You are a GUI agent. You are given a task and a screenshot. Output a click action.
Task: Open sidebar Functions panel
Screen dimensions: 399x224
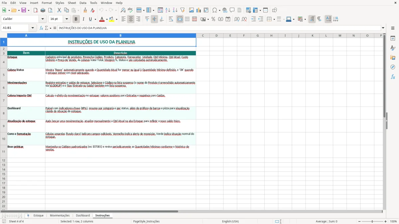tap(393, 77)
